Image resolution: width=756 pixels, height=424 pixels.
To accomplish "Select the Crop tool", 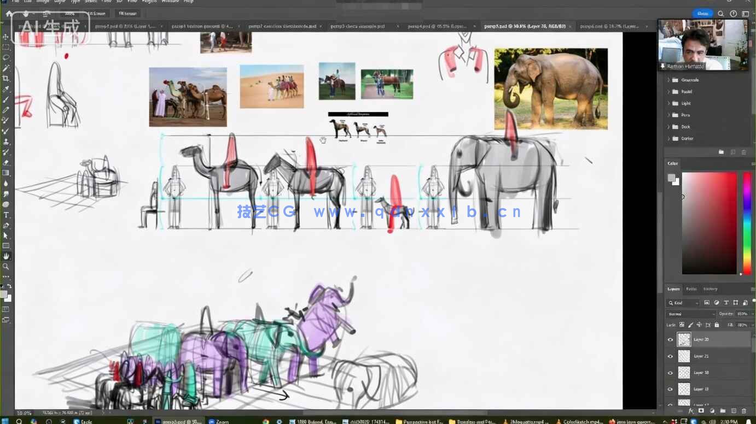I will 6,79.
